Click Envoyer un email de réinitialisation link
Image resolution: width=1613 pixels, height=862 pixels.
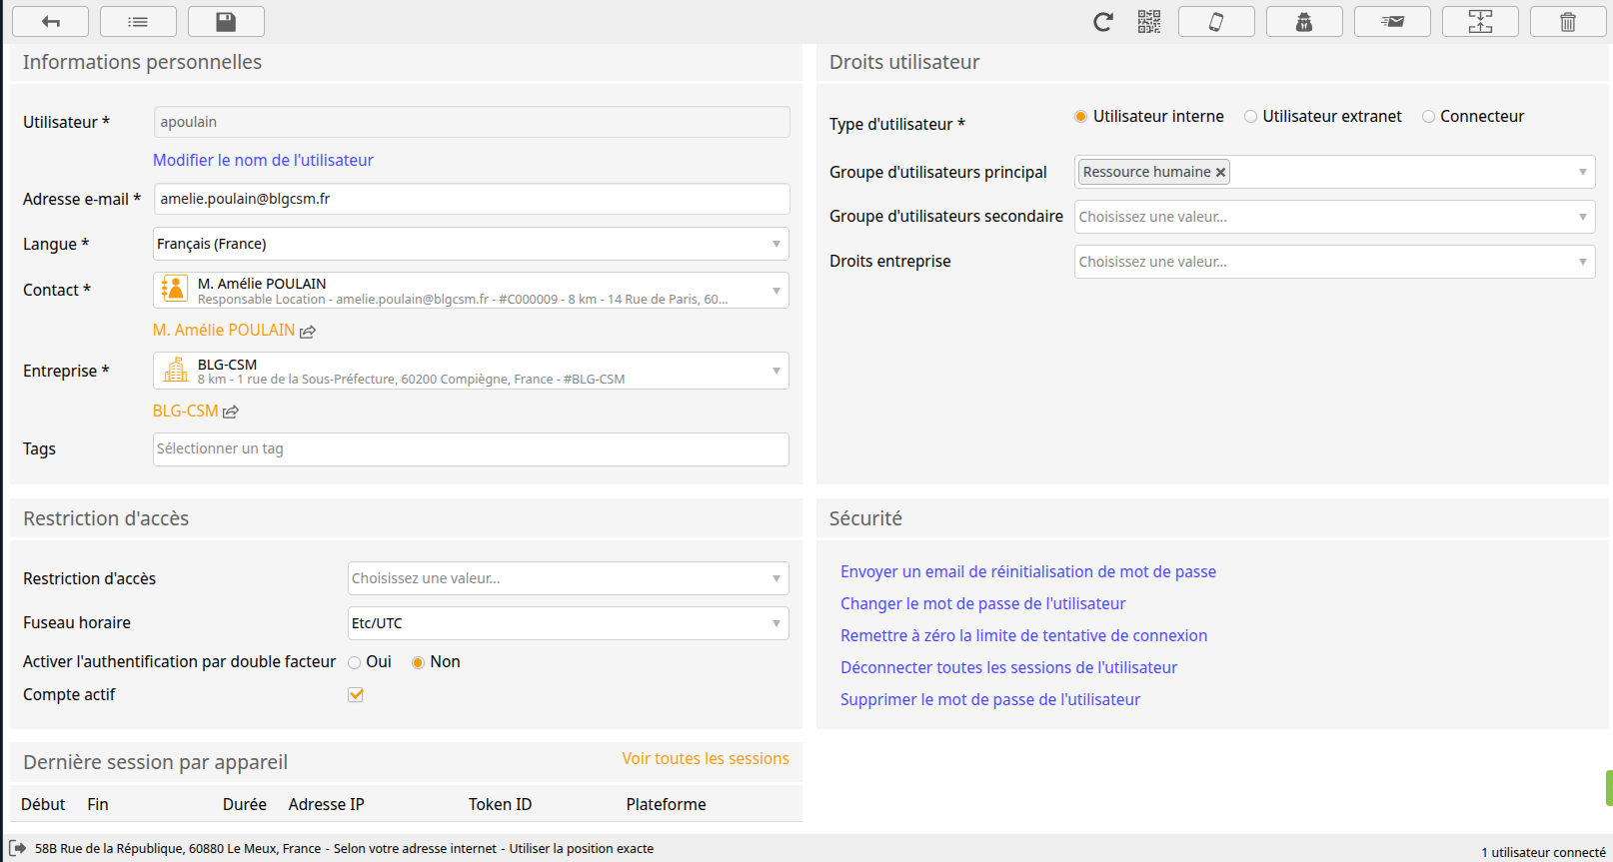pyautogui.click(x=1028, y=571)
